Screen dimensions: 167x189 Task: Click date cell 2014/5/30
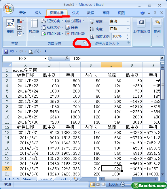(x=25, y=122)
